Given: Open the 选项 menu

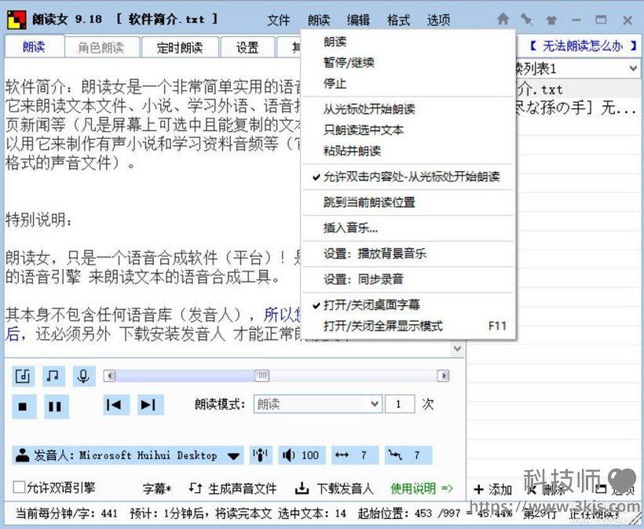Looking at the screenshot, I should 439,20.
